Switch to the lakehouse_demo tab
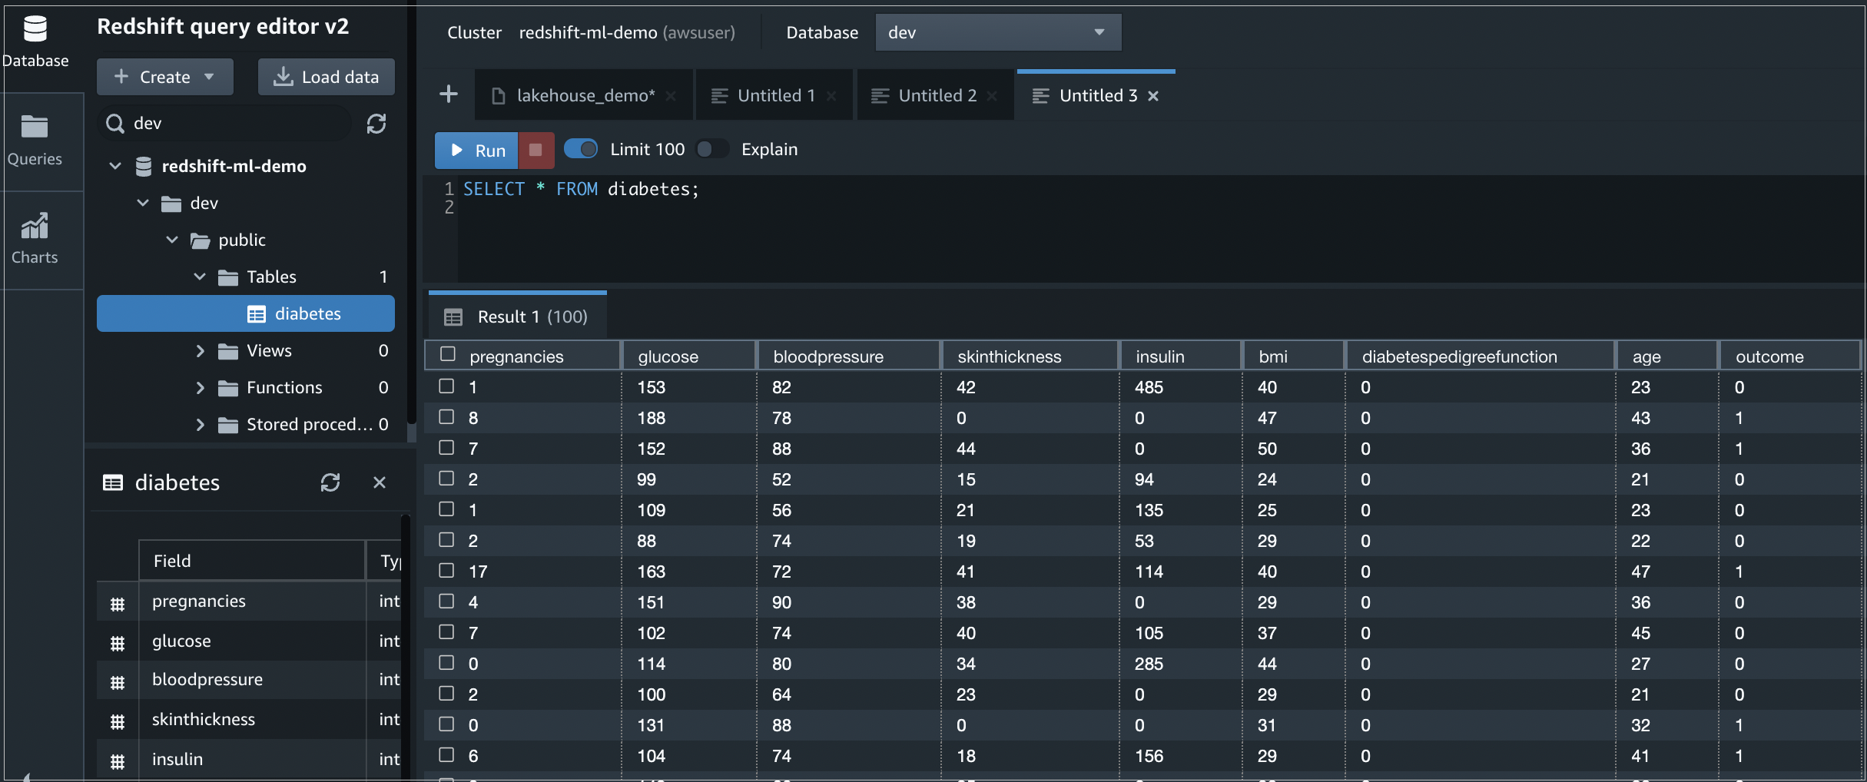The width and height of the screenshot is (1867, 782). [x=584, y=95]
